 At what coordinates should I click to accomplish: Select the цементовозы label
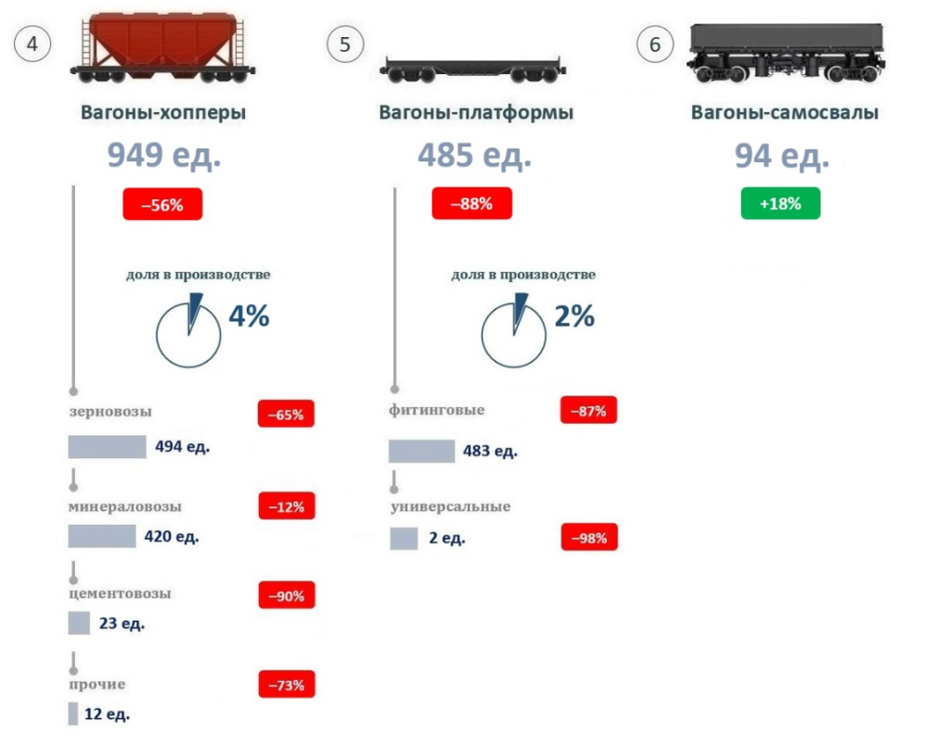click(120, 594)
